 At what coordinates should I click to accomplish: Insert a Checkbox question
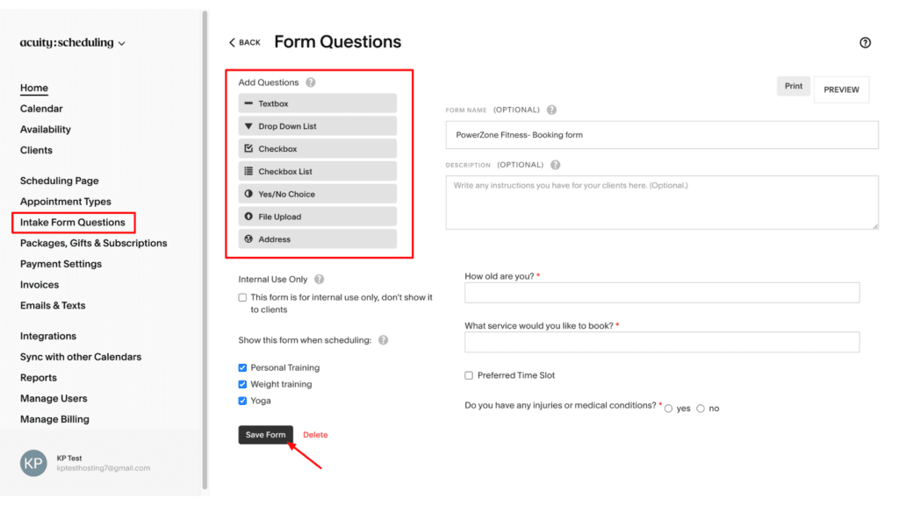point(316,148)
